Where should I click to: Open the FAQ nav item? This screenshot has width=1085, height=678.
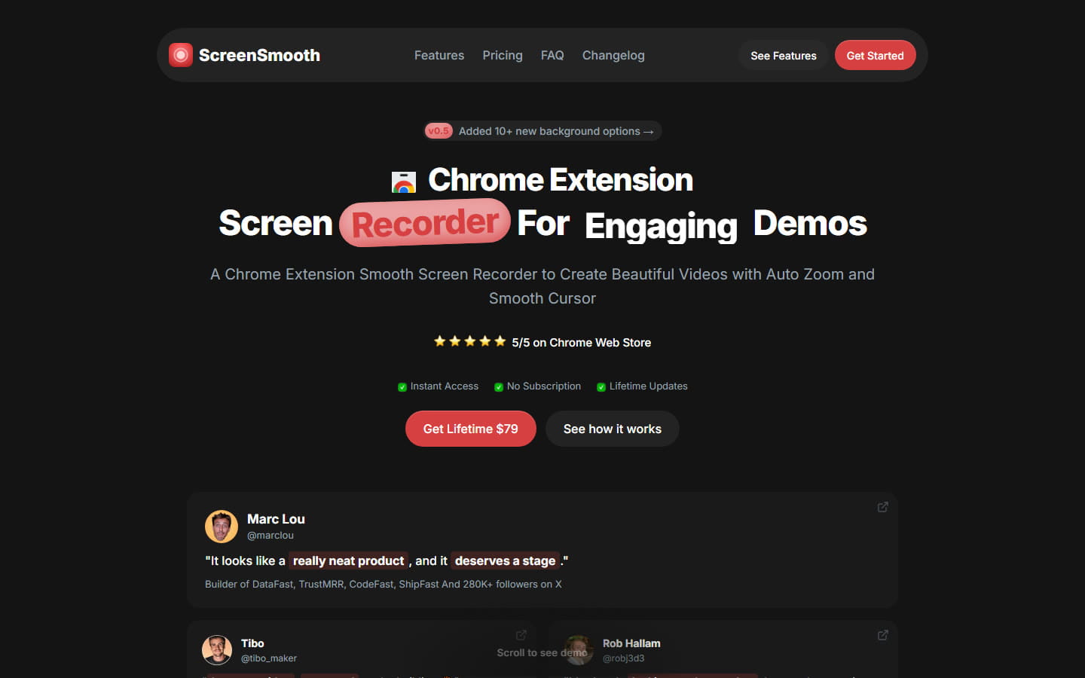552,55
